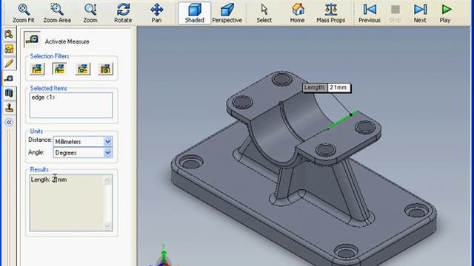Play the animation
Viewport: 474px width, 266px height.
tap(445, 13)
